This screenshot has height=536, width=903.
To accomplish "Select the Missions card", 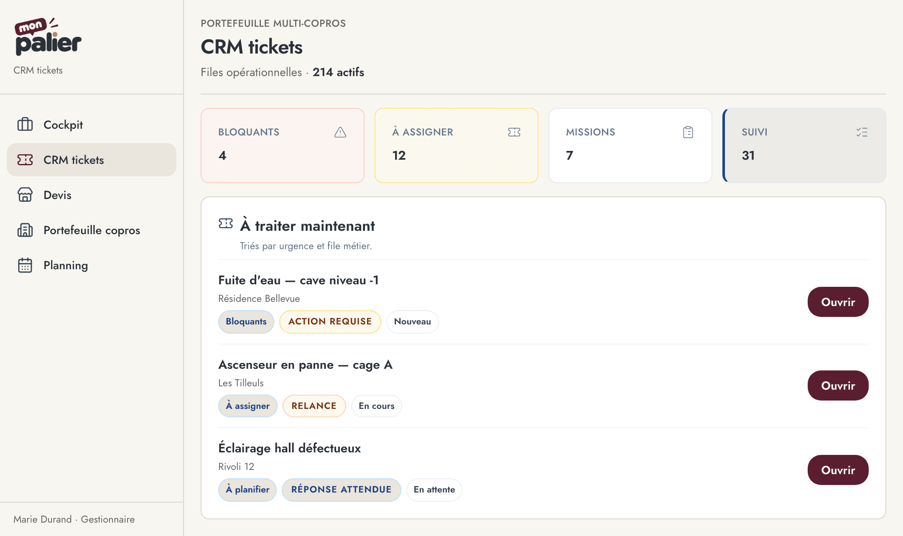I will pyautogui.click(x=630, y=145).
